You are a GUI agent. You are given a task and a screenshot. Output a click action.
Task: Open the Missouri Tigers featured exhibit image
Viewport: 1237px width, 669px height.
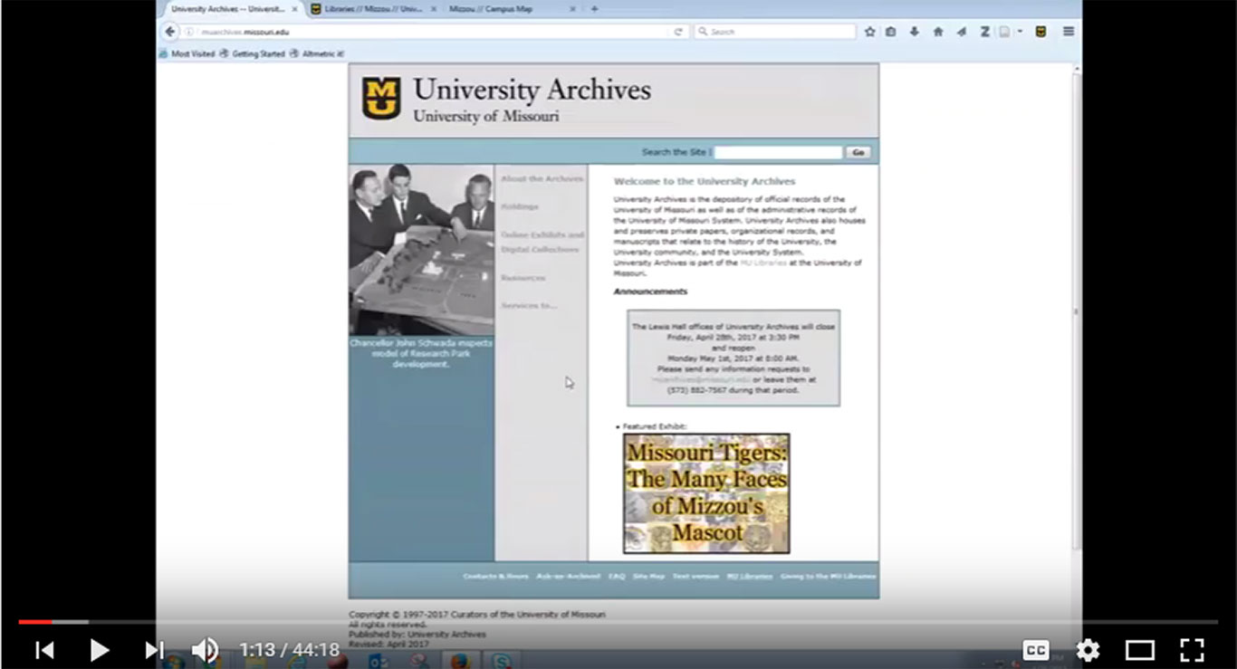[x=706, y=493]
